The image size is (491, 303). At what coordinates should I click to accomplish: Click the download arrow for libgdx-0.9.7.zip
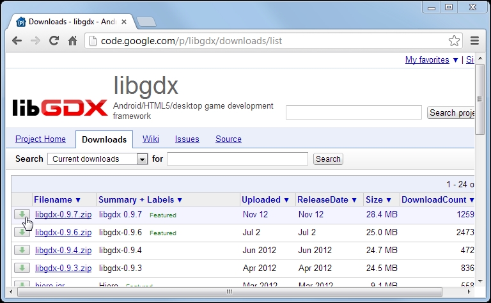click(22, 214)
